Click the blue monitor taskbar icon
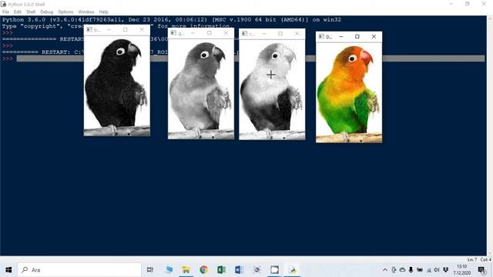Screen dimensions: 493x277 pyautogui.click(x=169, y=270)
